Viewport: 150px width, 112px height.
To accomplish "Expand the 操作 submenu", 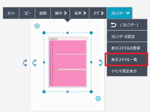I will click(x=60, y=13).
